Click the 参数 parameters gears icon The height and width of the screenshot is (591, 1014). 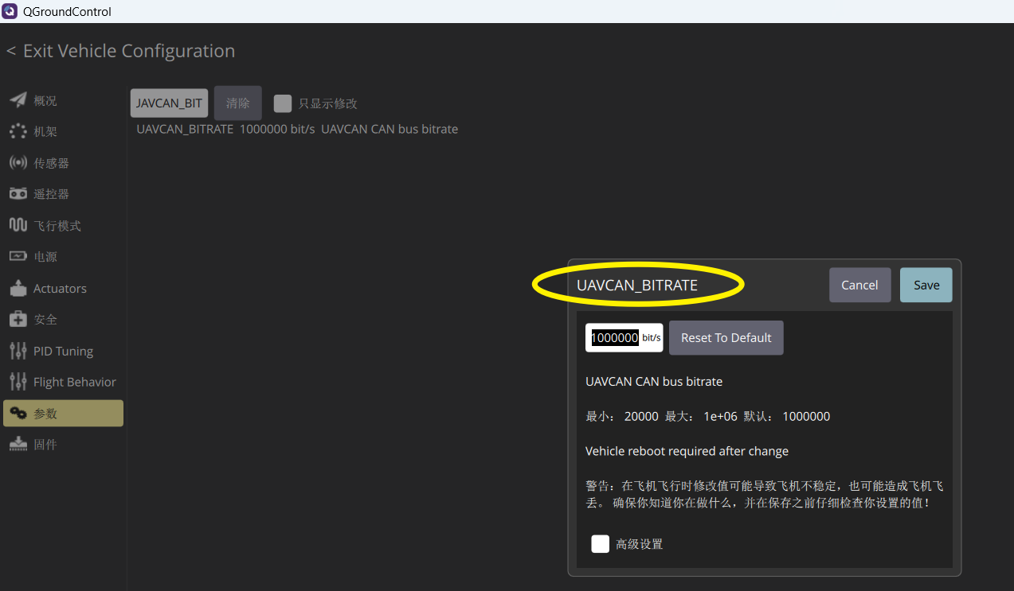point(18,413)
